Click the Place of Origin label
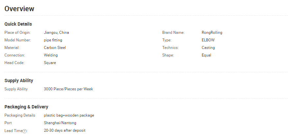The height and width of the screenshot is (136, 288). 17,33
